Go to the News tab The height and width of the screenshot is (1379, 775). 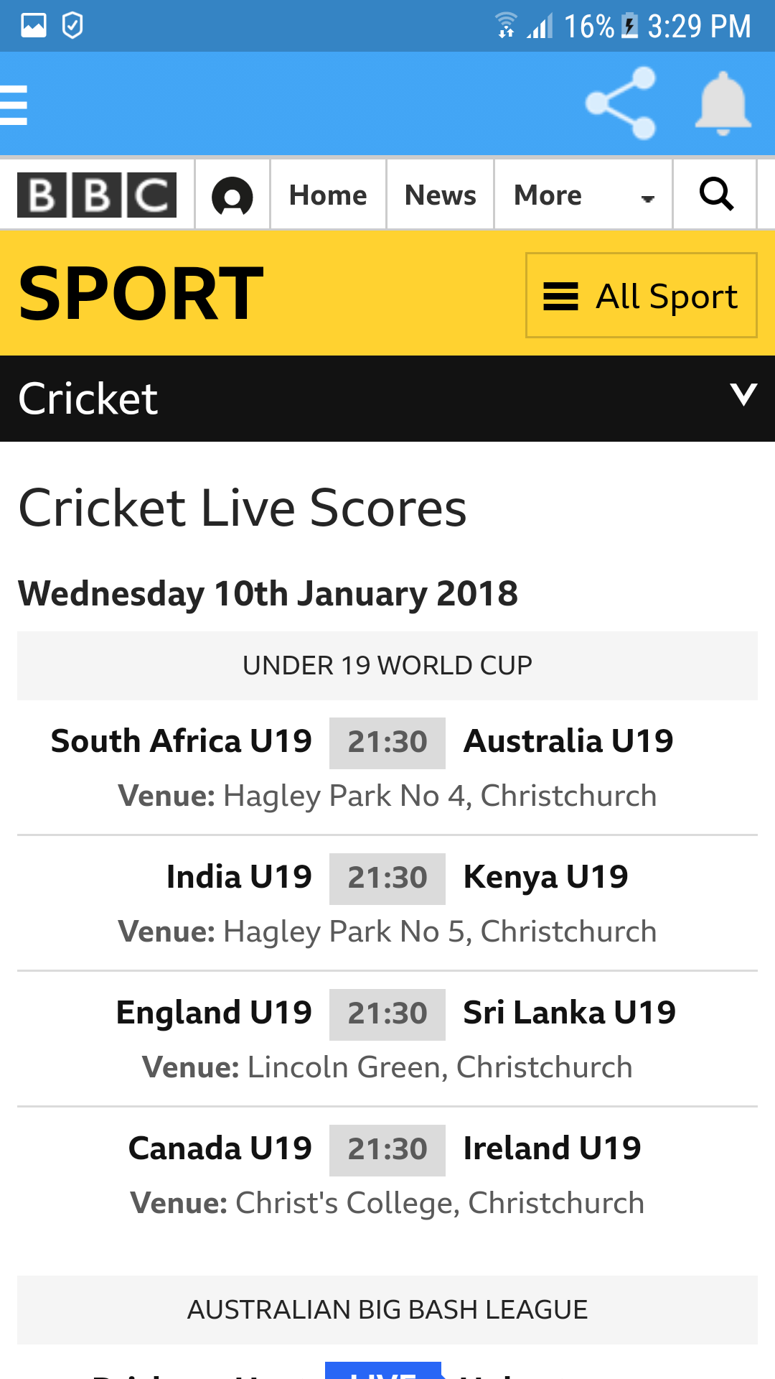(440, 195)
